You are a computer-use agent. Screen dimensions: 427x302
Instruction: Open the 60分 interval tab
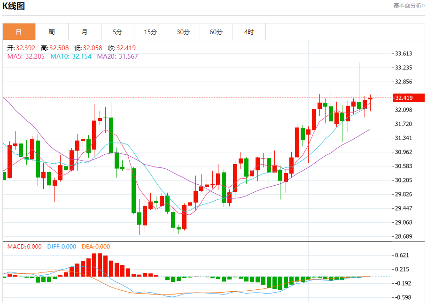pyautogui.click(x=216, y=32)
